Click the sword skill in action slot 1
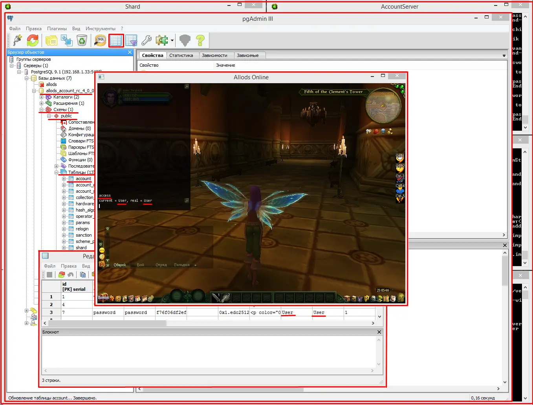The height and width of the screenshot is (405, 533). (216, 297)
